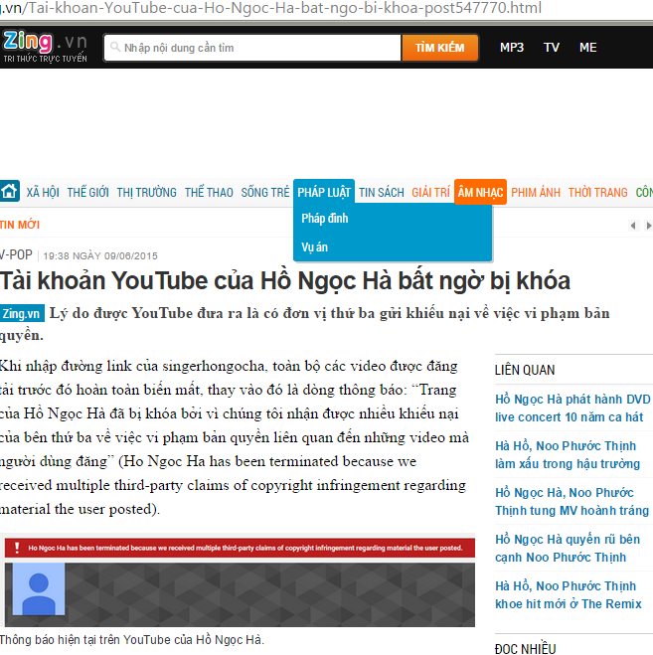Click the Zing.vn logo

[45, 47]
